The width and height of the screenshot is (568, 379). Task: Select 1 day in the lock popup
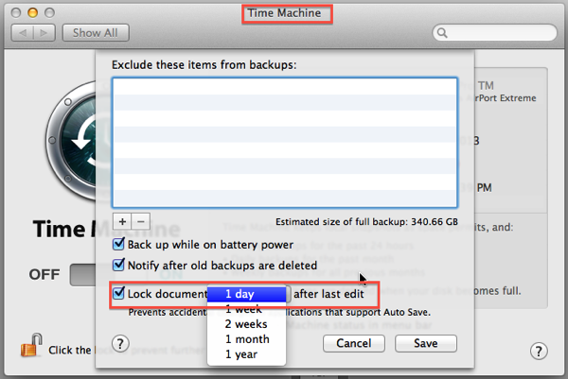246,294
